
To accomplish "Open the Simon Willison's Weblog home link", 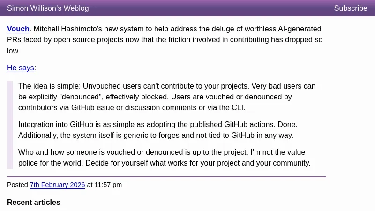I will click(x=48, y=8).
